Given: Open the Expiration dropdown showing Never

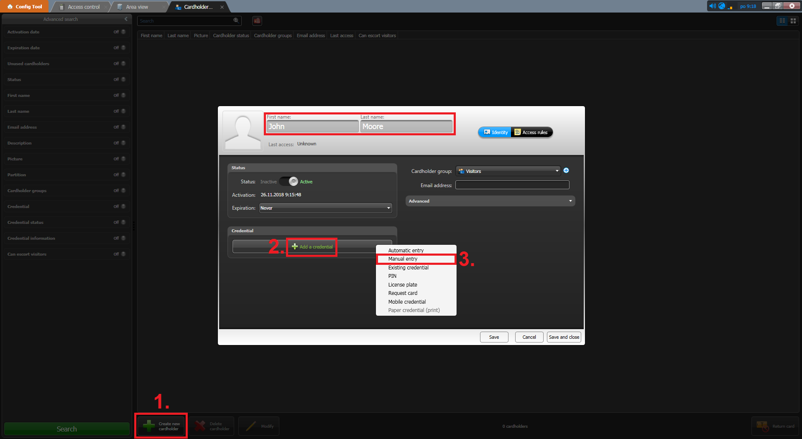Looking at the screenshot, I should click(325, 208).
